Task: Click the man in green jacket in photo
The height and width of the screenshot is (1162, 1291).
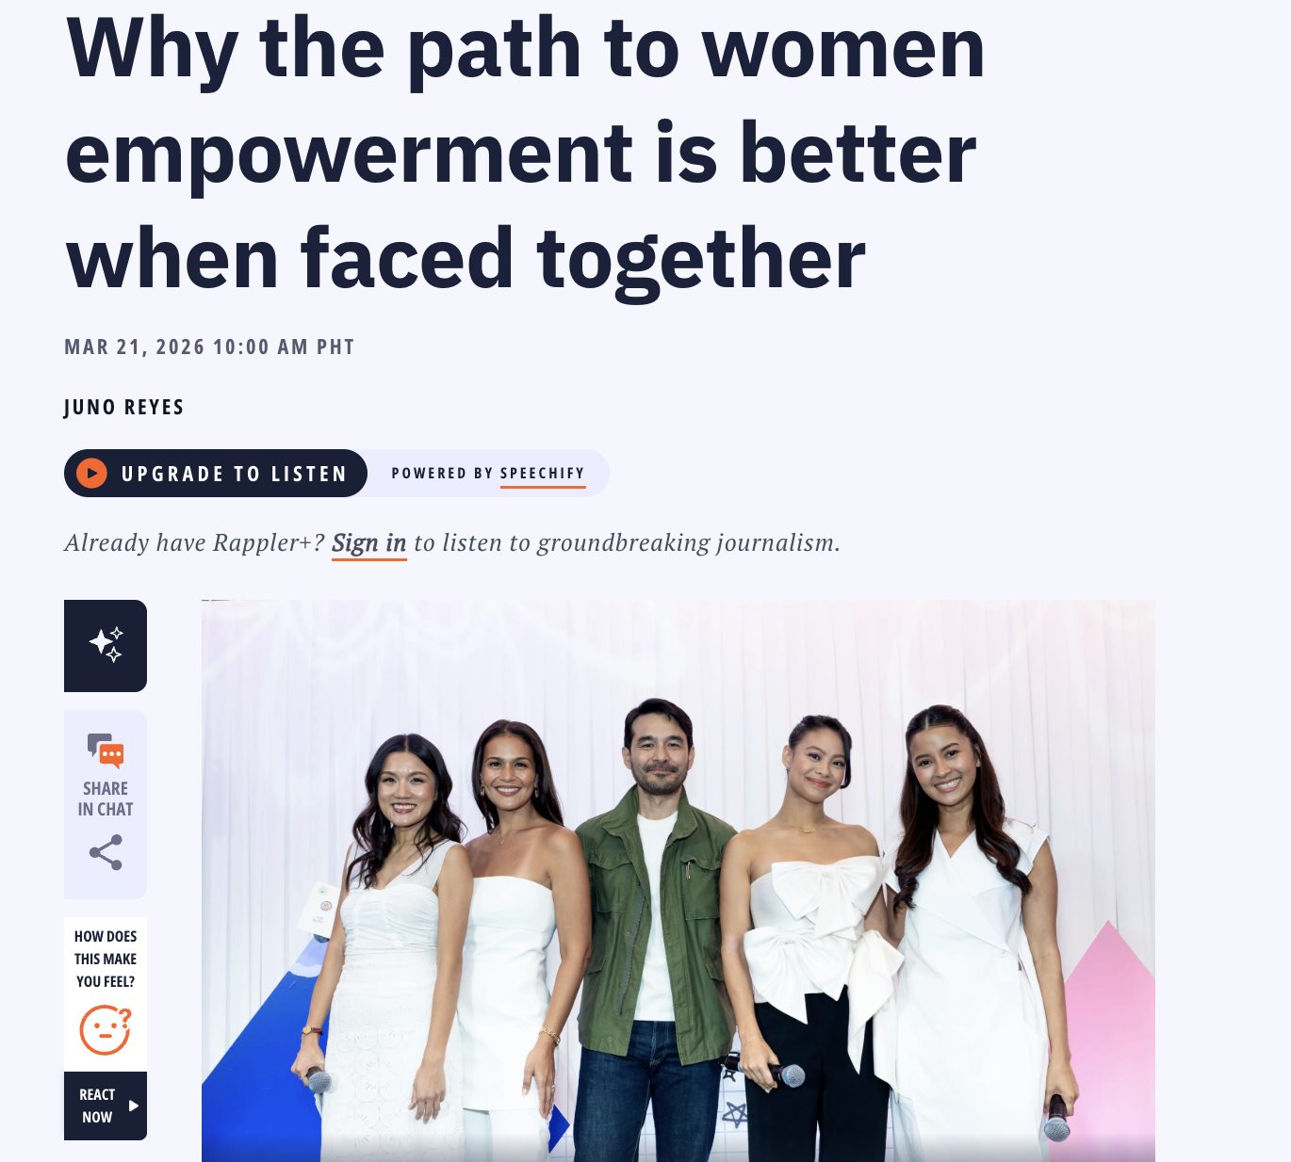Action: pos(657,928)
